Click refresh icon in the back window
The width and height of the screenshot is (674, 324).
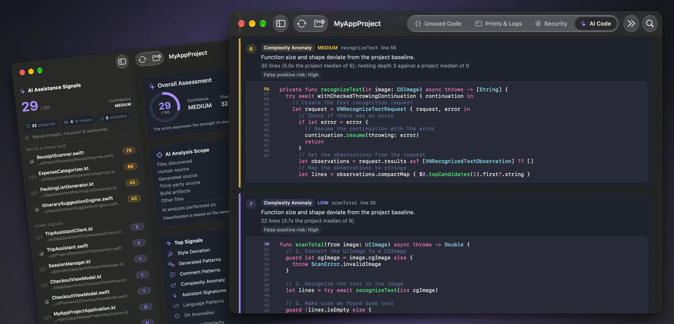[143, 59]
